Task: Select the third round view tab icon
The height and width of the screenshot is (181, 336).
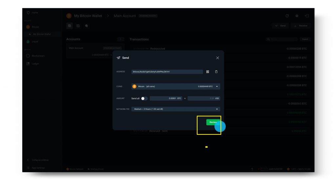Action: pos(87,26)
